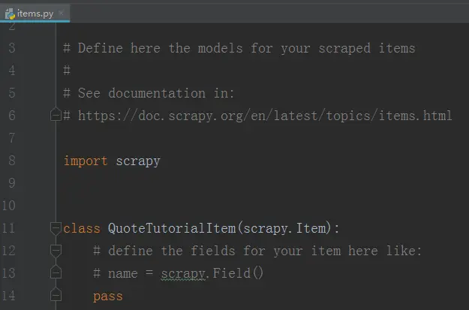
Task: Click line number 9 in gutter
Action: [x=12, y=183]
